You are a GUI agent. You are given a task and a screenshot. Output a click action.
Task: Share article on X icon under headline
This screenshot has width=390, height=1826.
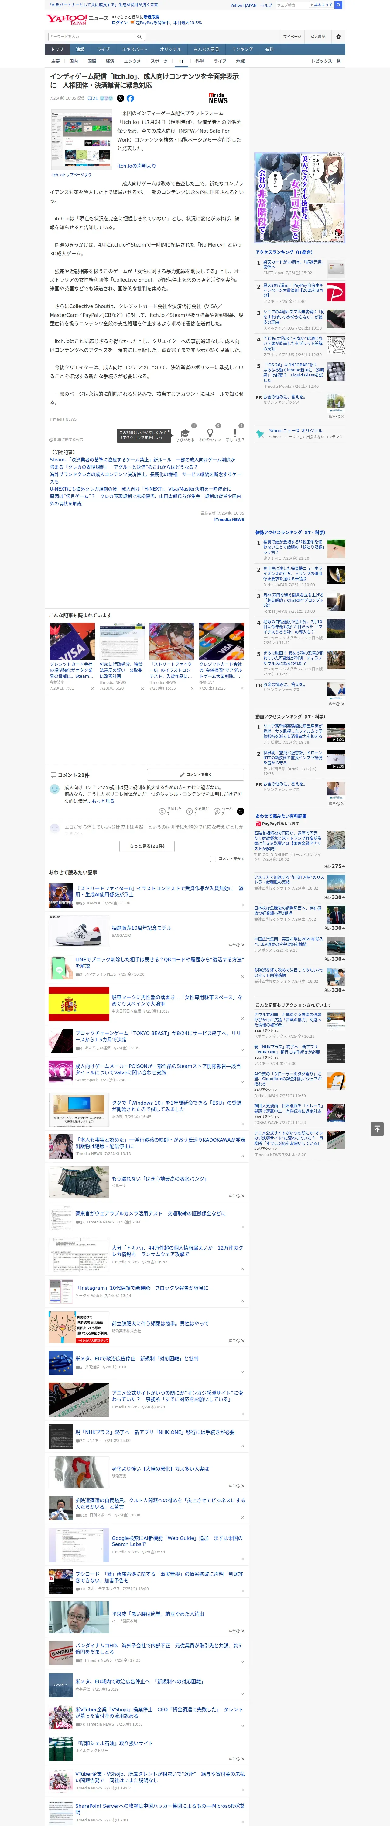(120, 99)
